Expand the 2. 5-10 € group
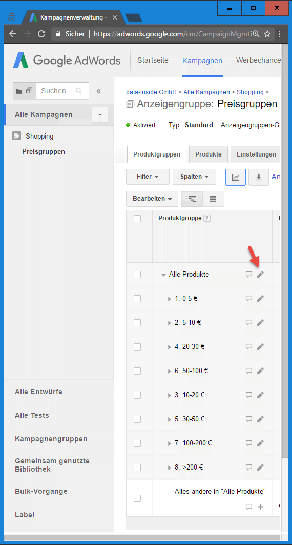Screen dimensions: 292x545 170,323
